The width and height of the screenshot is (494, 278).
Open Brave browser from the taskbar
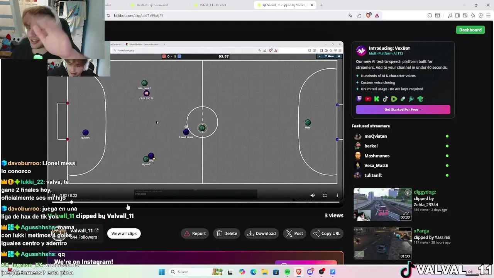tap(299, 272)
